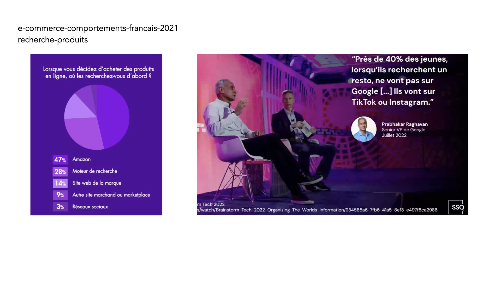501x282 pixels.
Task: Click the slide title 'e-commerce-comportements-francais-2021'
Action: click(x=98, y=28)
